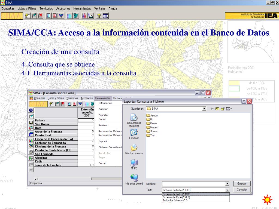Viewport: 279px width, 209px height.
Task: Click the DEMO film icon in main toolbar
Action: (x=105, y=16)
